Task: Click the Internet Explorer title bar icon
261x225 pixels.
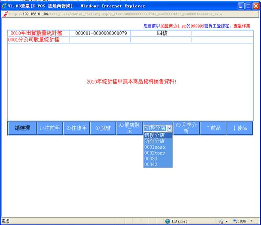Action: click(4, 6)
